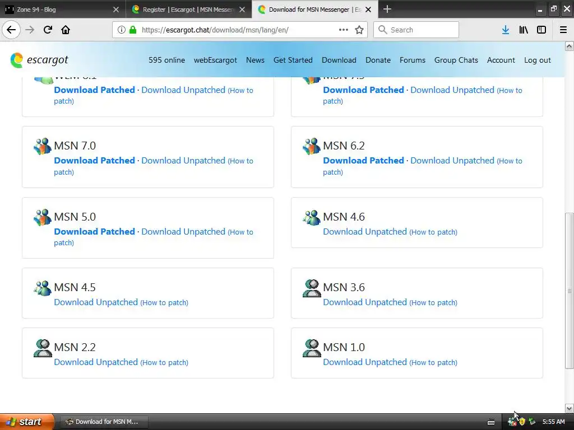Click the URL address bar
Viewport: 574px width, 430px height.
tap(240, 30)
